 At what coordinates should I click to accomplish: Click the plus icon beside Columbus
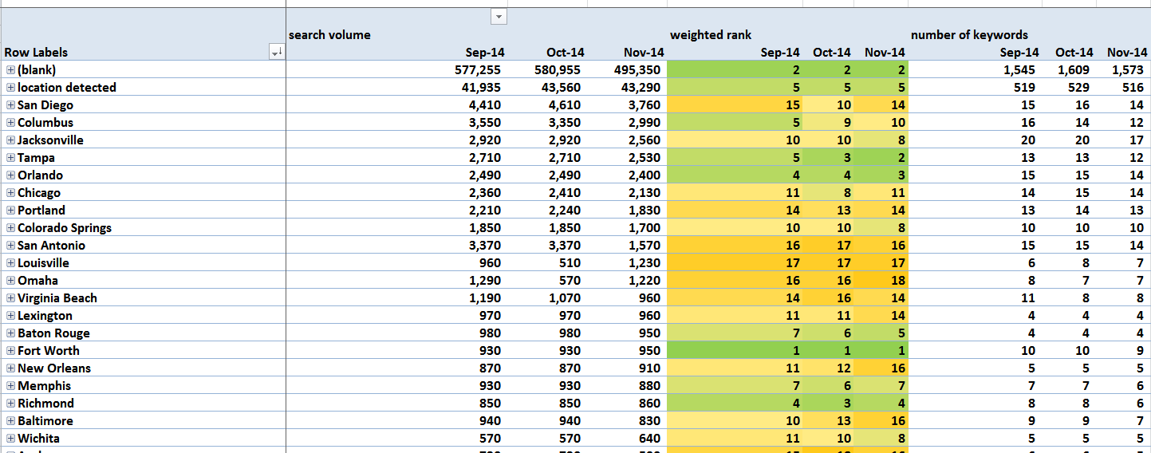tap(11, 123)
